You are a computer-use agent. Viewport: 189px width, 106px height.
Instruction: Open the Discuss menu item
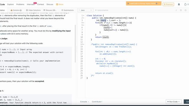coord(50,4)
